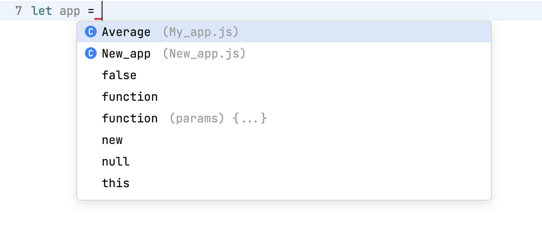Click the class icon beside New_app
The image size is (542, 234).
[91, 54]
